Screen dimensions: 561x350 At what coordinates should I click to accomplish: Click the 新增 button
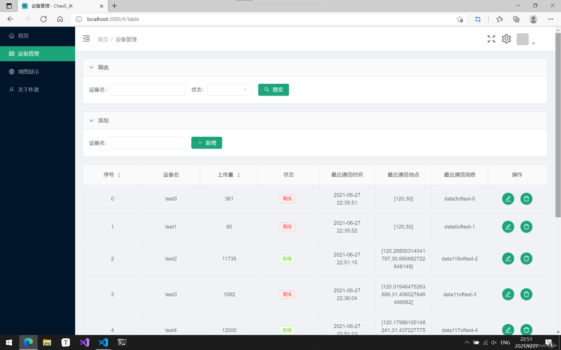[x=206, y=143]
